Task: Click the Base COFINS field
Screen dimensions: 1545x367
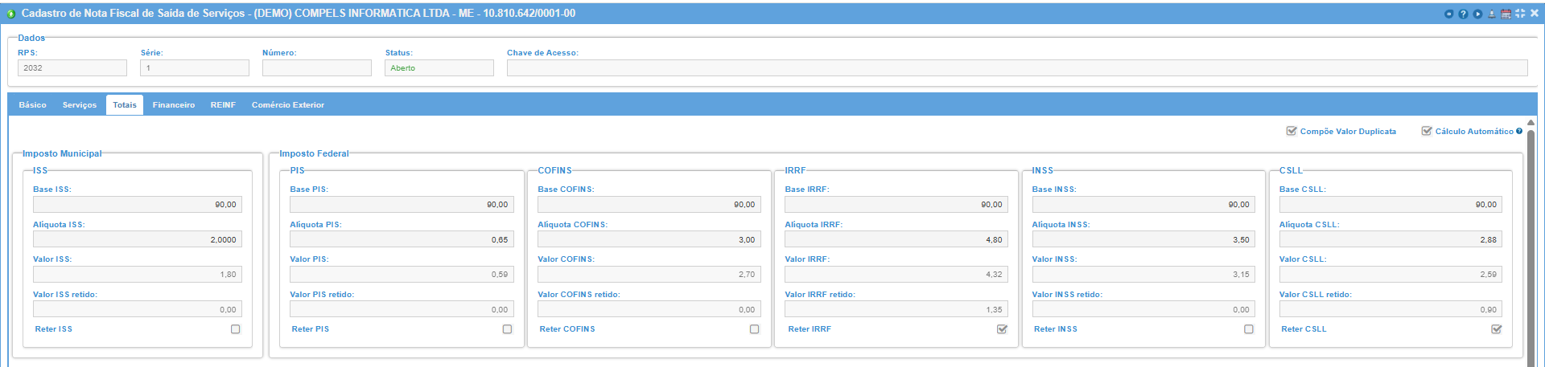Action: (x=649, y=205)
